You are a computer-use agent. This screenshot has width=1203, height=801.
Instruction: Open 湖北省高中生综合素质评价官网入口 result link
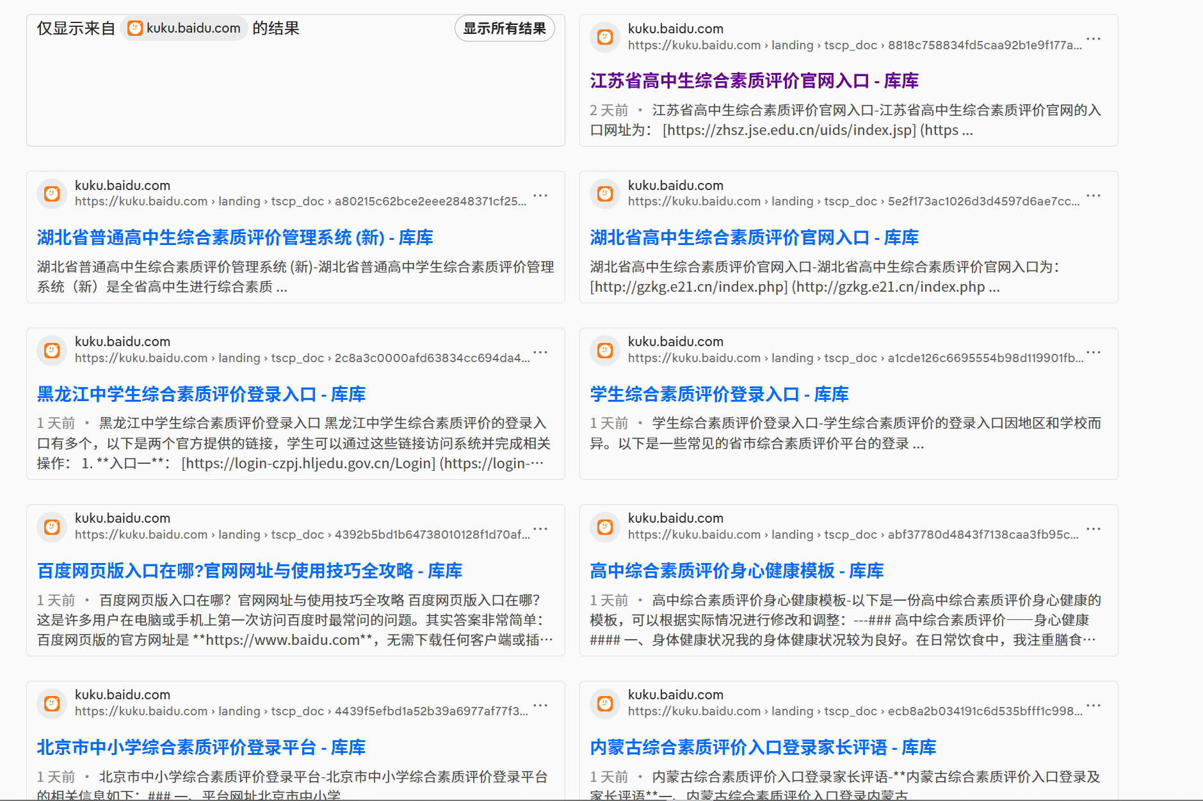pos(754,237)
